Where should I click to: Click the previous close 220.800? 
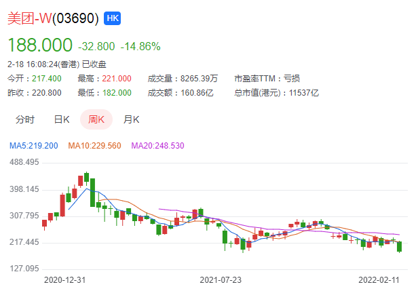click(x=47, y=93)
